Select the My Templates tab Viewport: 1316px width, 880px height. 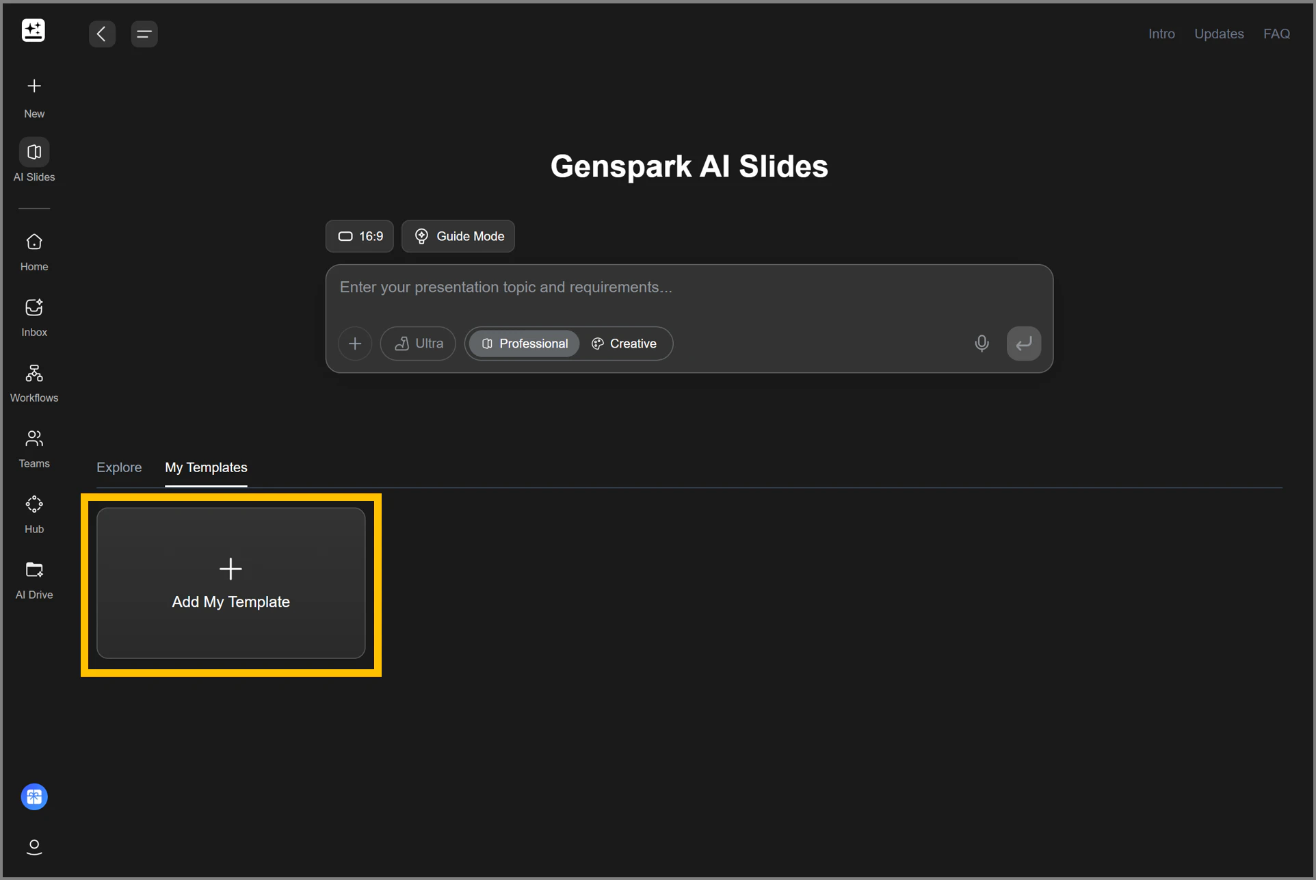[206, 467]
